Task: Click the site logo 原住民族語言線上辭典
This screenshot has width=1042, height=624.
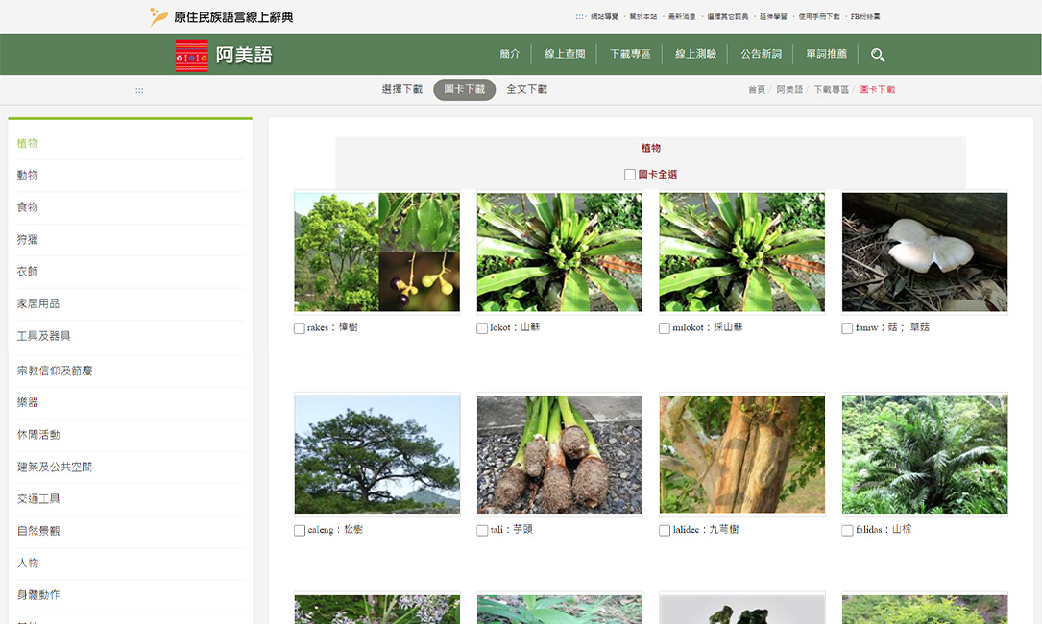Action: (x=221, y=17)
